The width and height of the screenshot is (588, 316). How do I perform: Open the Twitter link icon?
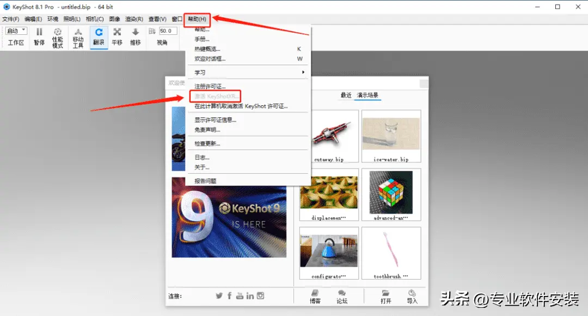(x=219, y=296)
